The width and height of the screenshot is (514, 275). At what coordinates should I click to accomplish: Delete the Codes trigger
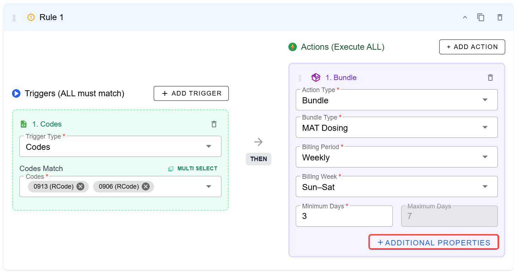tap(214, 124)
